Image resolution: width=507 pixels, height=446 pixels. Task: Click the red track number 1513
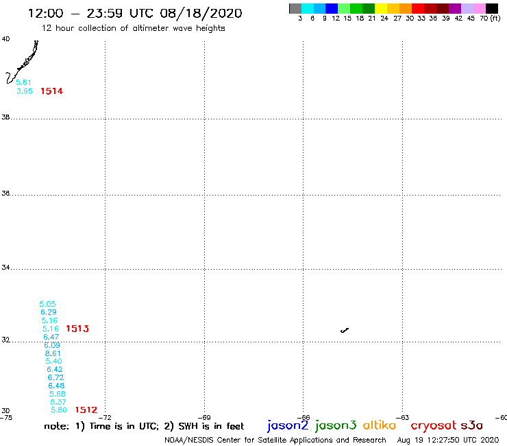coord(77,329)
